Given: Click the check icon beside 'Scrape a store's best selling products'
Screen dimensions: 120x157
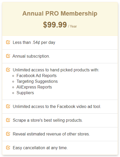Looking at the screenshot, I should click(x=8, y=120).
